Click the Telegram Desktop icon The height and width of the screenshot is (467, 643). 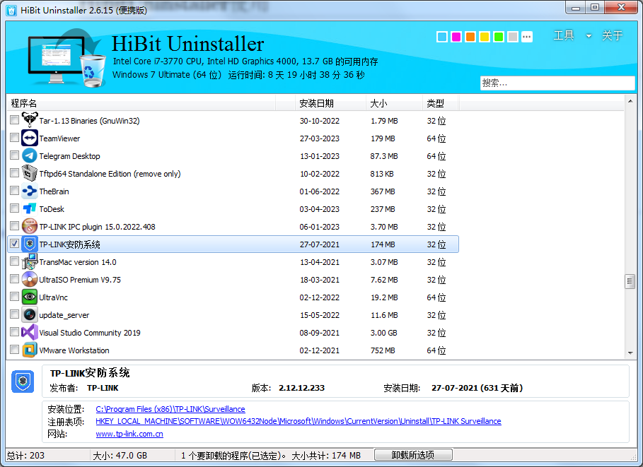[x=30, y=156]
